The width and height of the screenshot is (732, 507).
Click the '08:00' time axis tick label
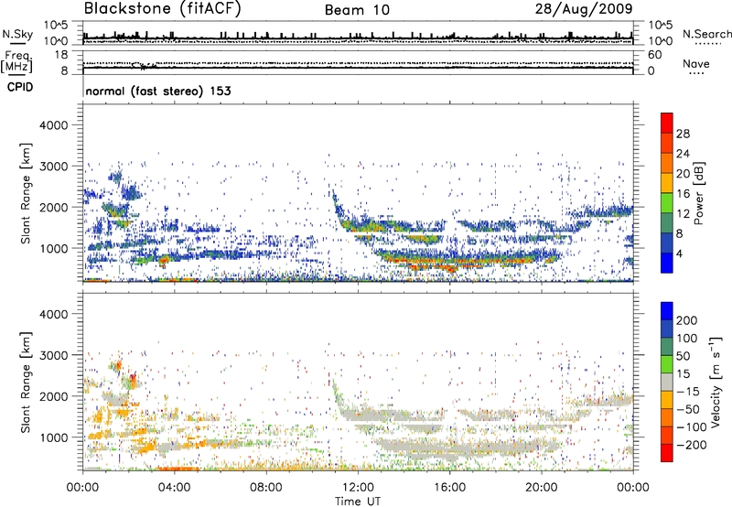pyautogui.click(x=266, y=488)
